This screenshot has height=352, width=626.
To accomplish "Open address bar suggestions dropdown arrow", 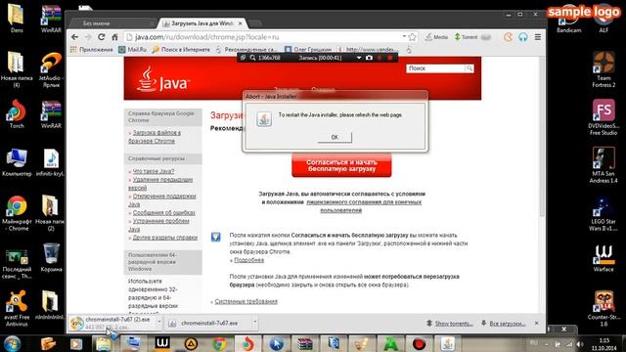I will [404, 37].
